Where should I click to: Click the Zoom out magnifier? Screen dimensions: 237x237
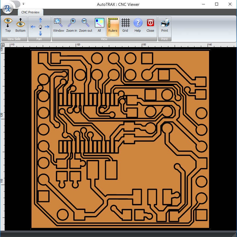click(85, 25)
